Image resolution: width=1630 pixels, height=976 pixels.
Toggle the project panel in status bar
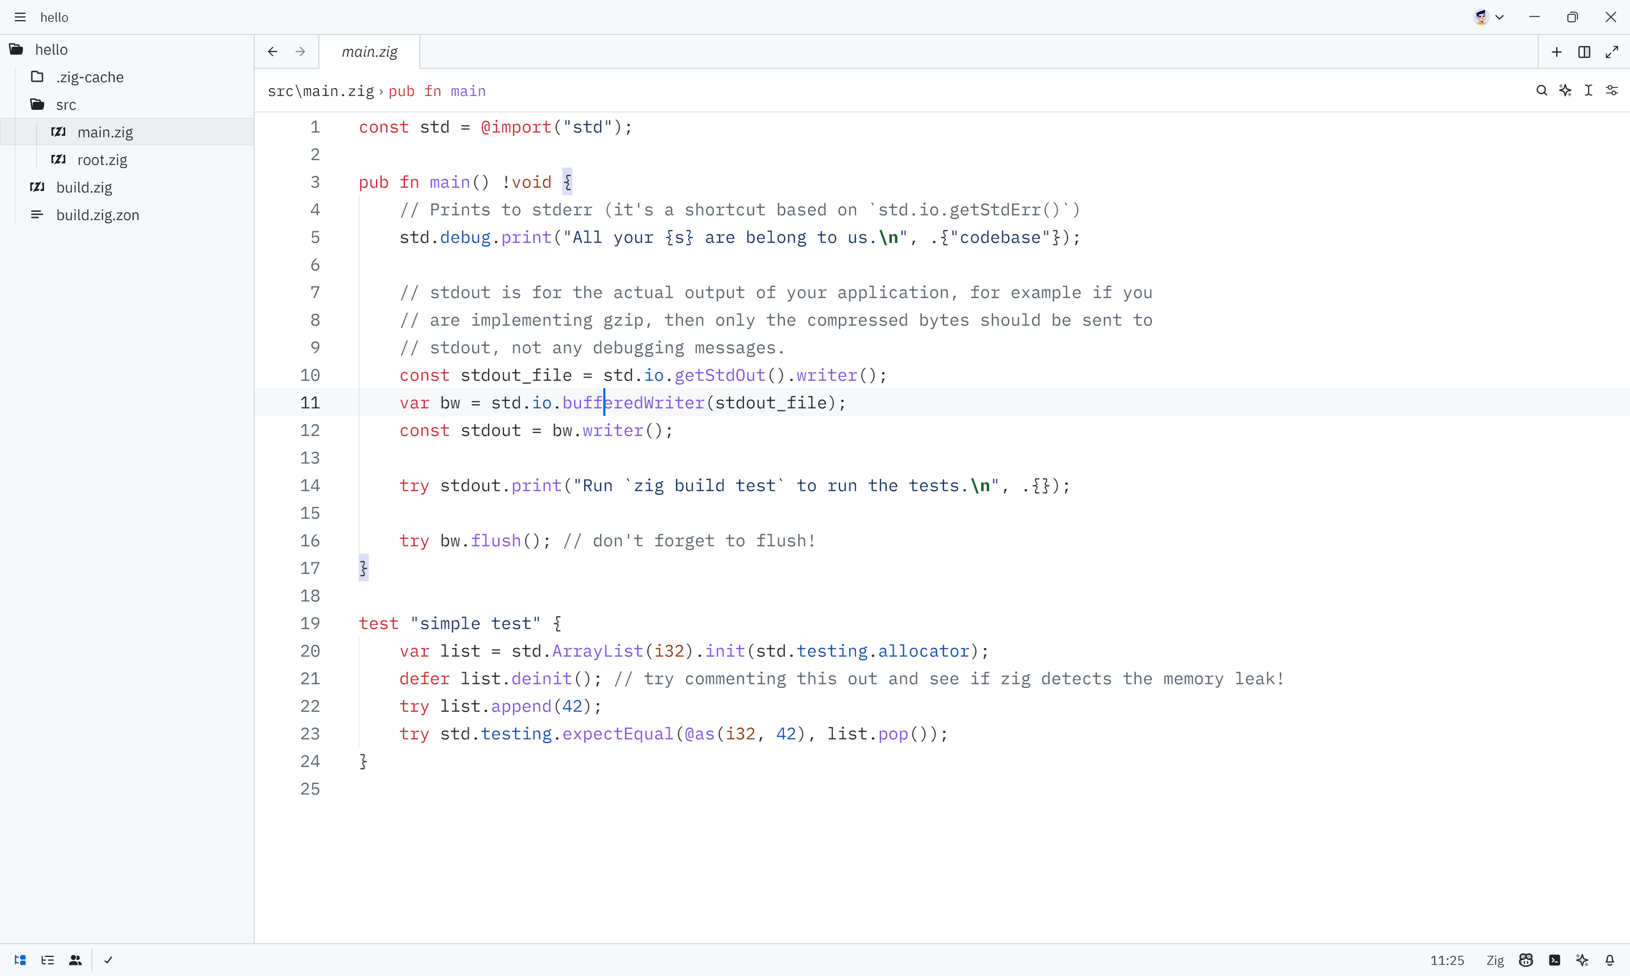(x=20, y=960)
